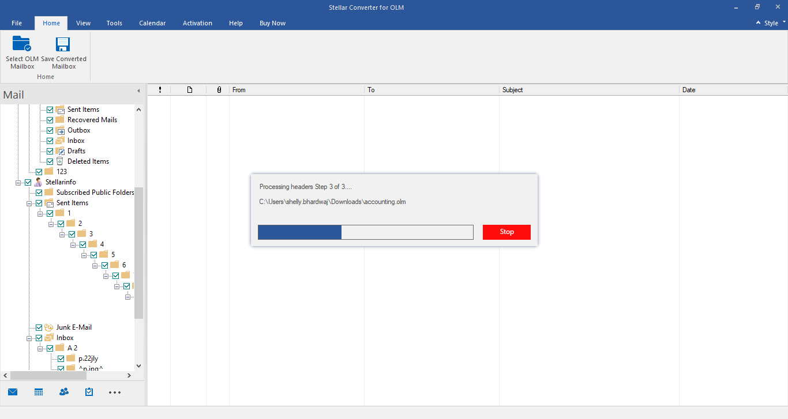
Task: Open Contacts people icon in bottom bar
Action: coord(64,392)
